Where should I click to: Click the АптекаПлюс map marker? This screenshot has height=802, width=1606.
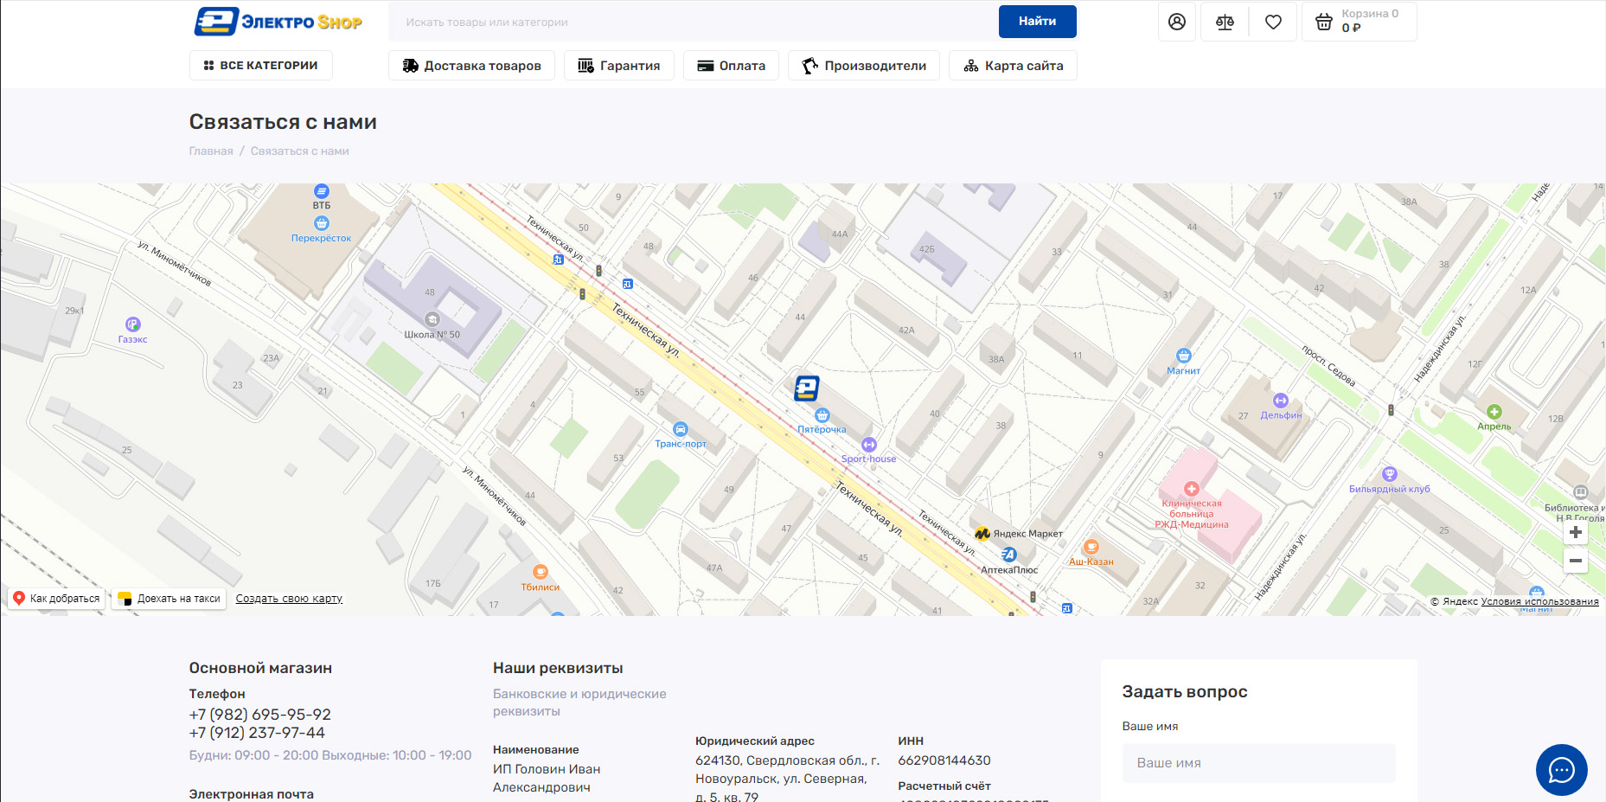[x=1009, y=555]
